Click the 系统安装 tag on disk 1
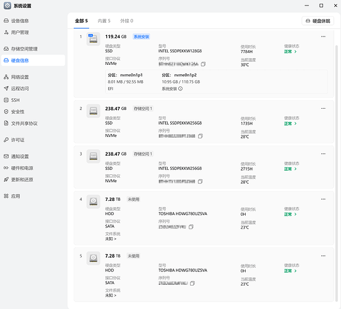341x309 pixels. click(x=141, y=36)
